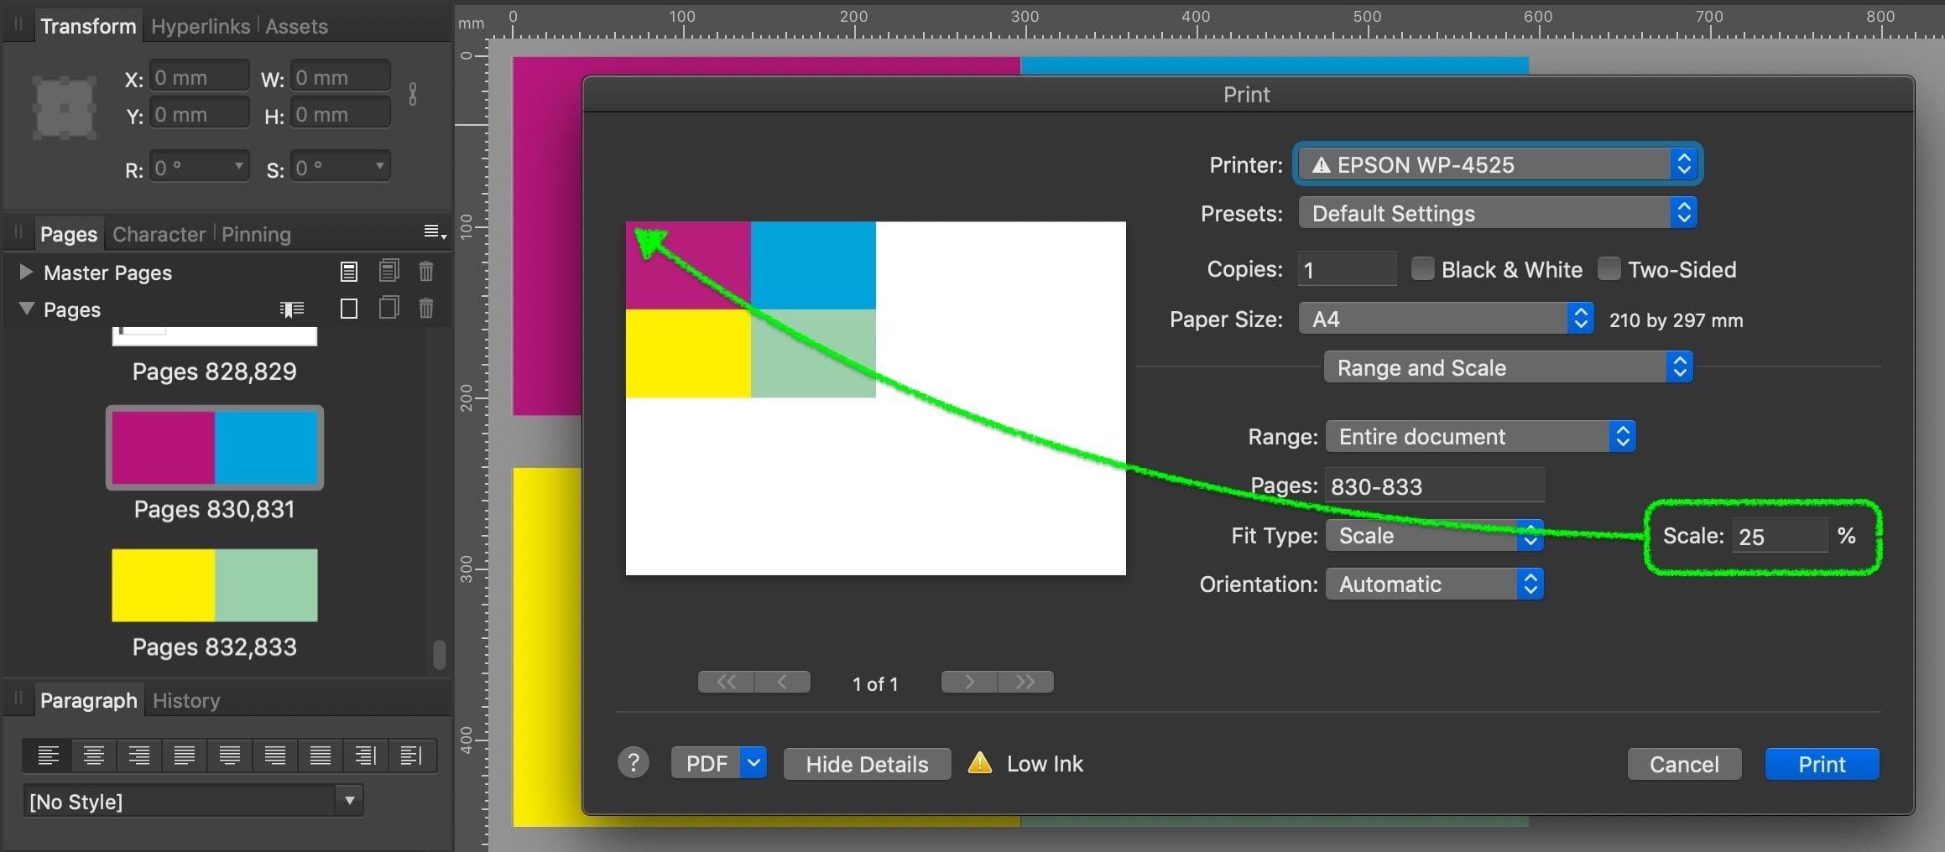Screen dimensions: 1945x852
Task: Click the Cancel button
Action: [1684, 764]
